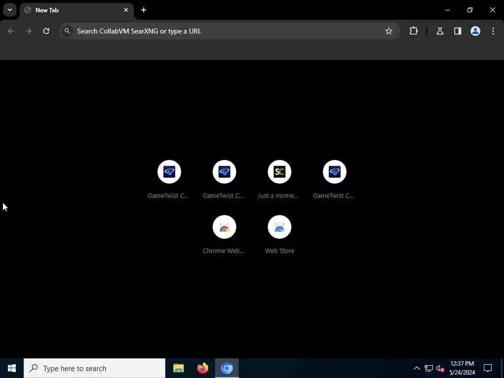Open the tab search dropdown arrow
Screen dimensions: 504x378
(10, 10)
